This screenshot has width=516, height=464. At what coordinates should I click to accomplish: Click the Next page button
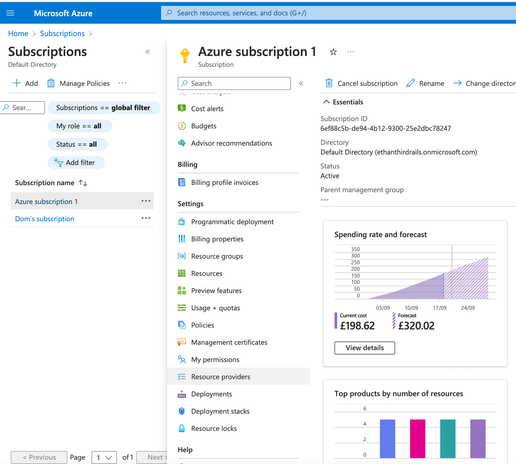(x=152, y=457)
